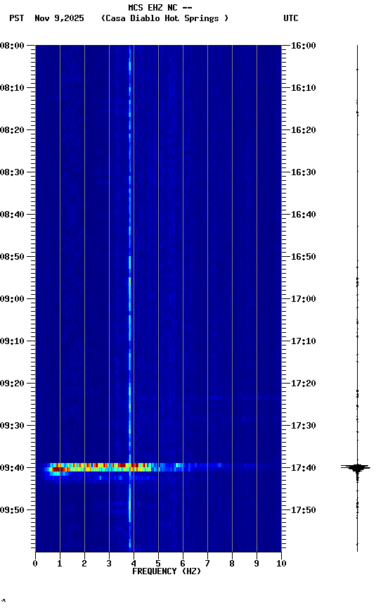Click the '09:10' PST time label
The width and height of the screenshot is (388, 608).
tap(12, 341)
